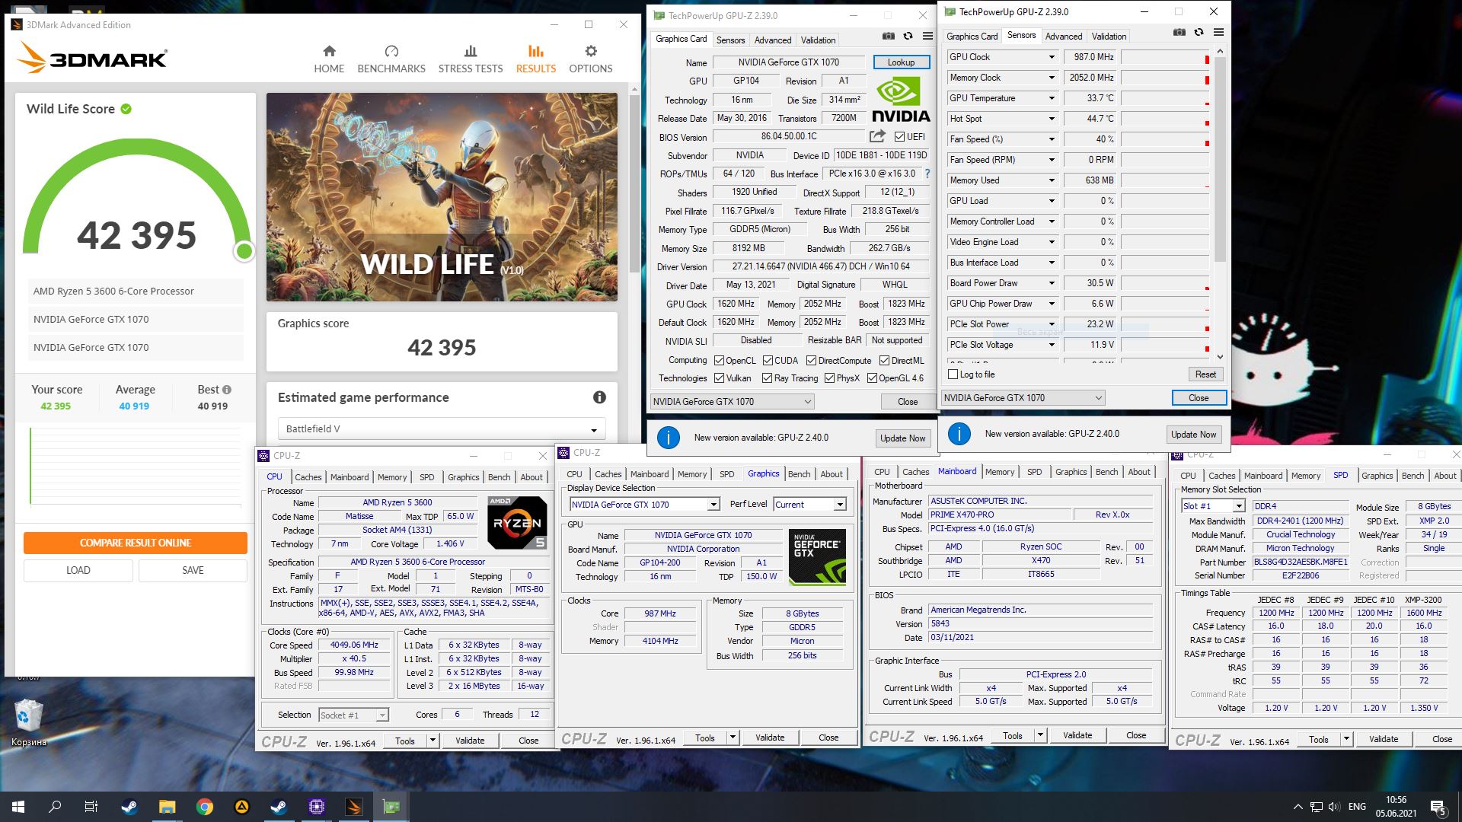
Task: Open 3DMark Stress Tests section
Action: click(471, 59)
